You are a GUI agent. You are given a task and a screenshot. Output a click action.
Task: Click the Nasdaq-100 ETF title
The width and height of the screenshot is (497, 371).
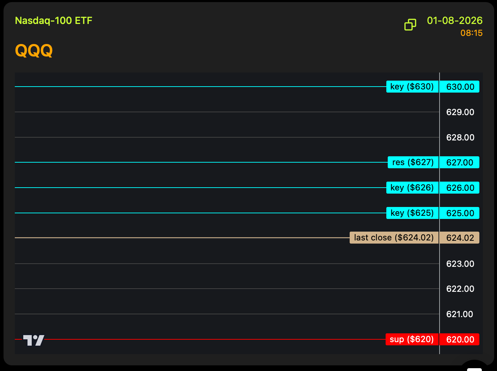(x=54, y=21)
